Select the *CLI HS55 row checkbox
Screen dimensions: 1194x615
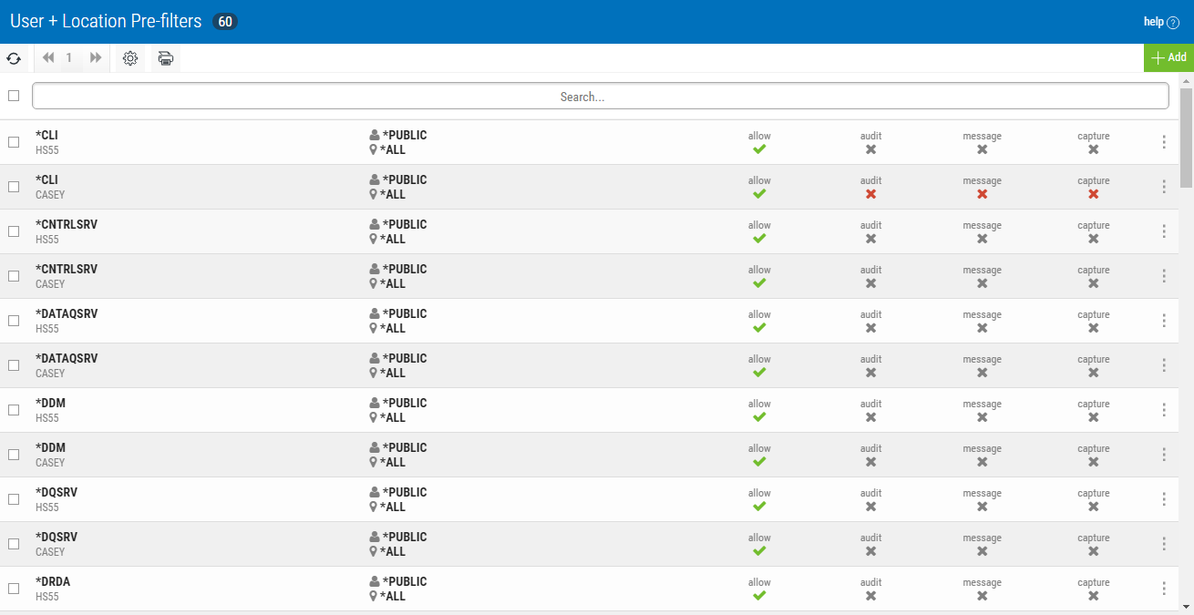[x=14, y=142]
